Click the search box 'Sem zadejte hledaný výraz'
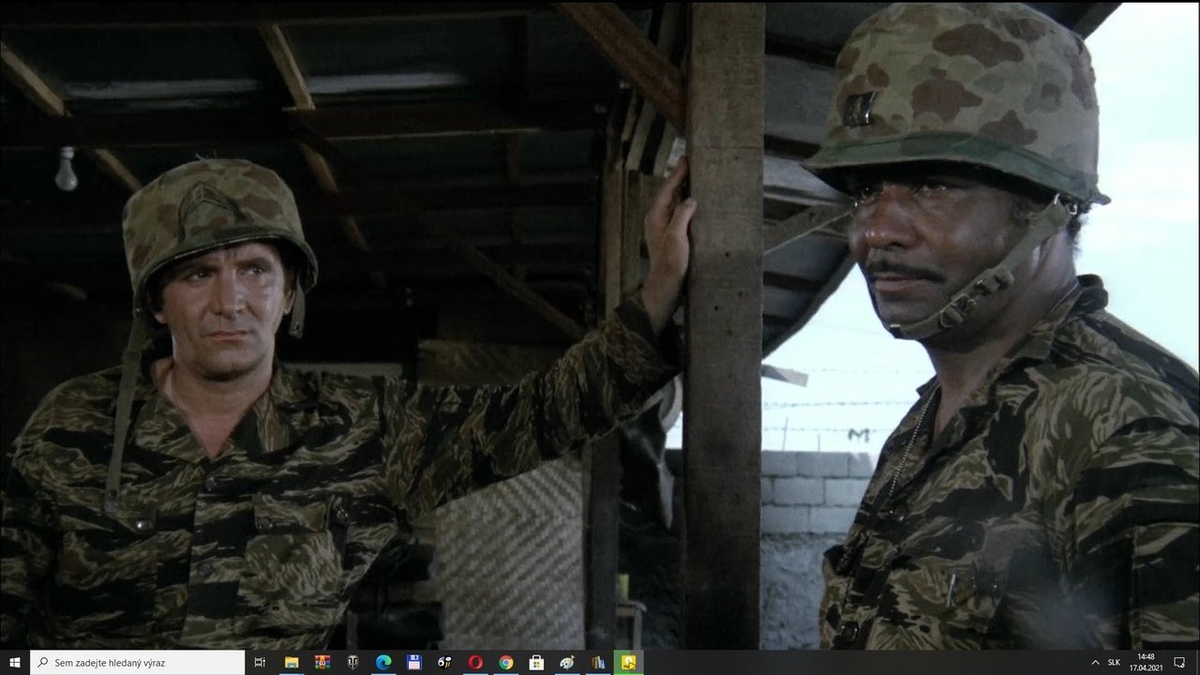This screenshot has height=675, width=1200. click(138, 662)
